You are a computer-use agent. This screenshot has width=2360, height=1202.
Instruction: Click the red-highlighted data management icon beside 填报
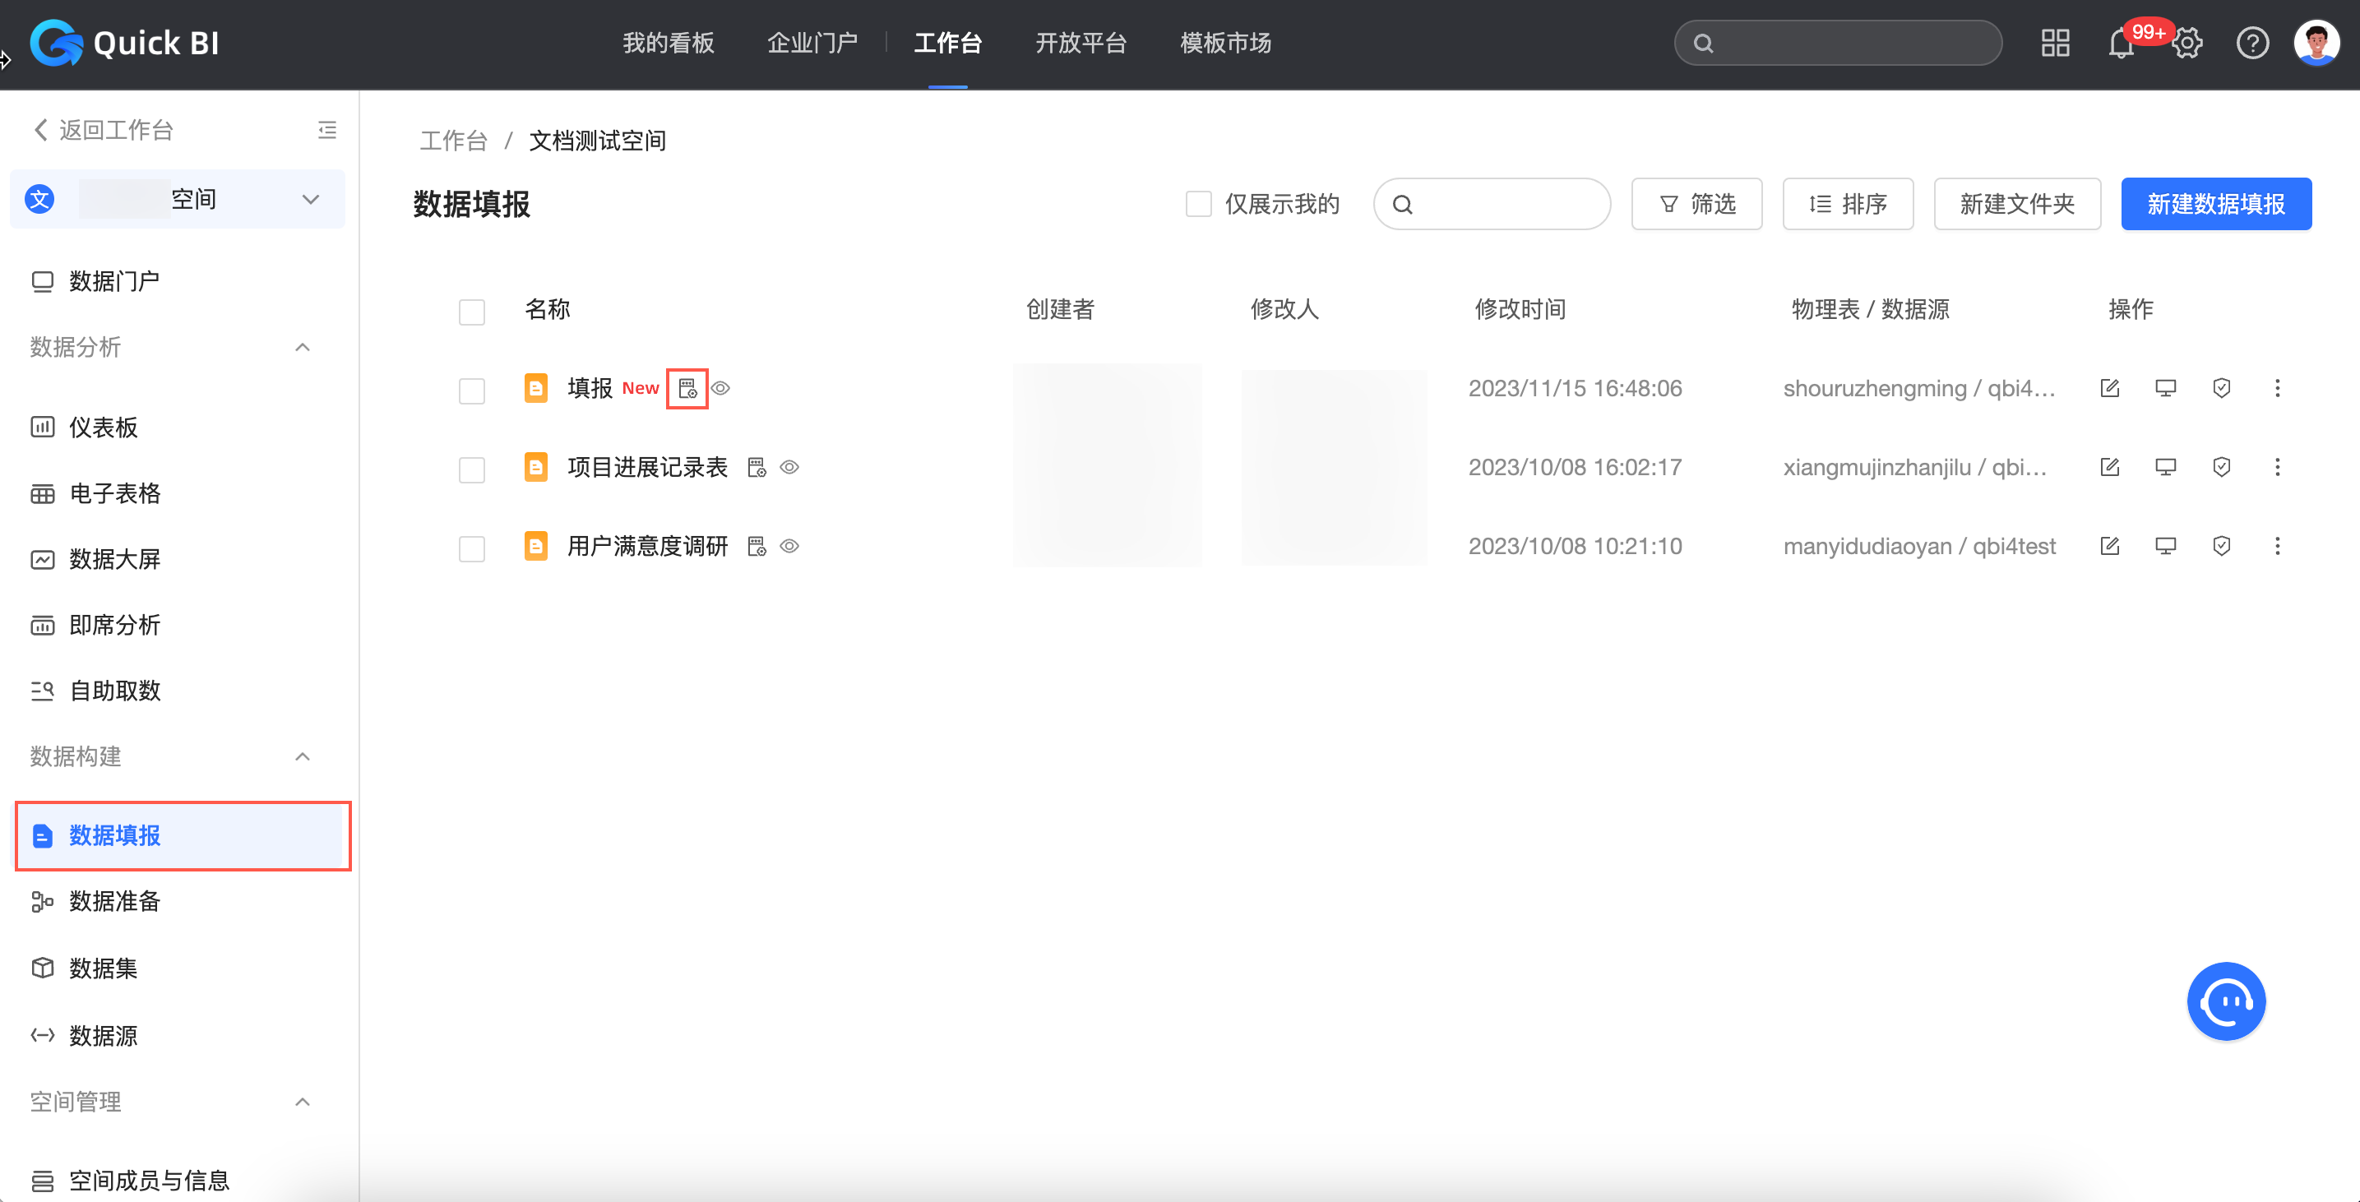pos(687,388)
